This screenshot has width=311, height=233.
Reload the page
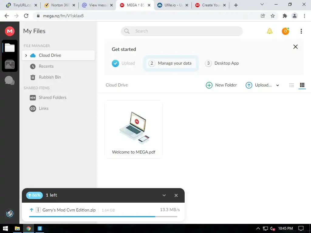(26, 16)
